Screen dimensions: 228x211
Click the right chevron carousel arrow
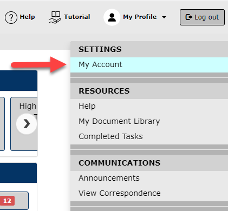[27, 124]
